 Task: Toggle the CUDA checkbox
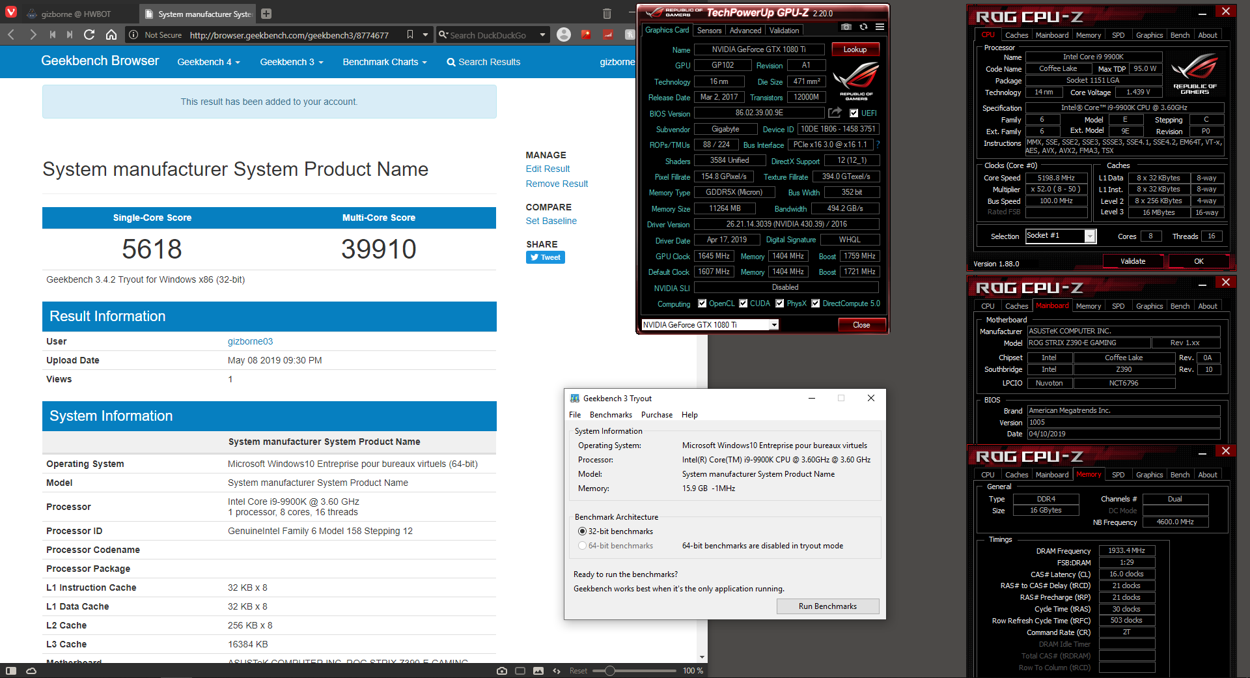tap(743, 304)
